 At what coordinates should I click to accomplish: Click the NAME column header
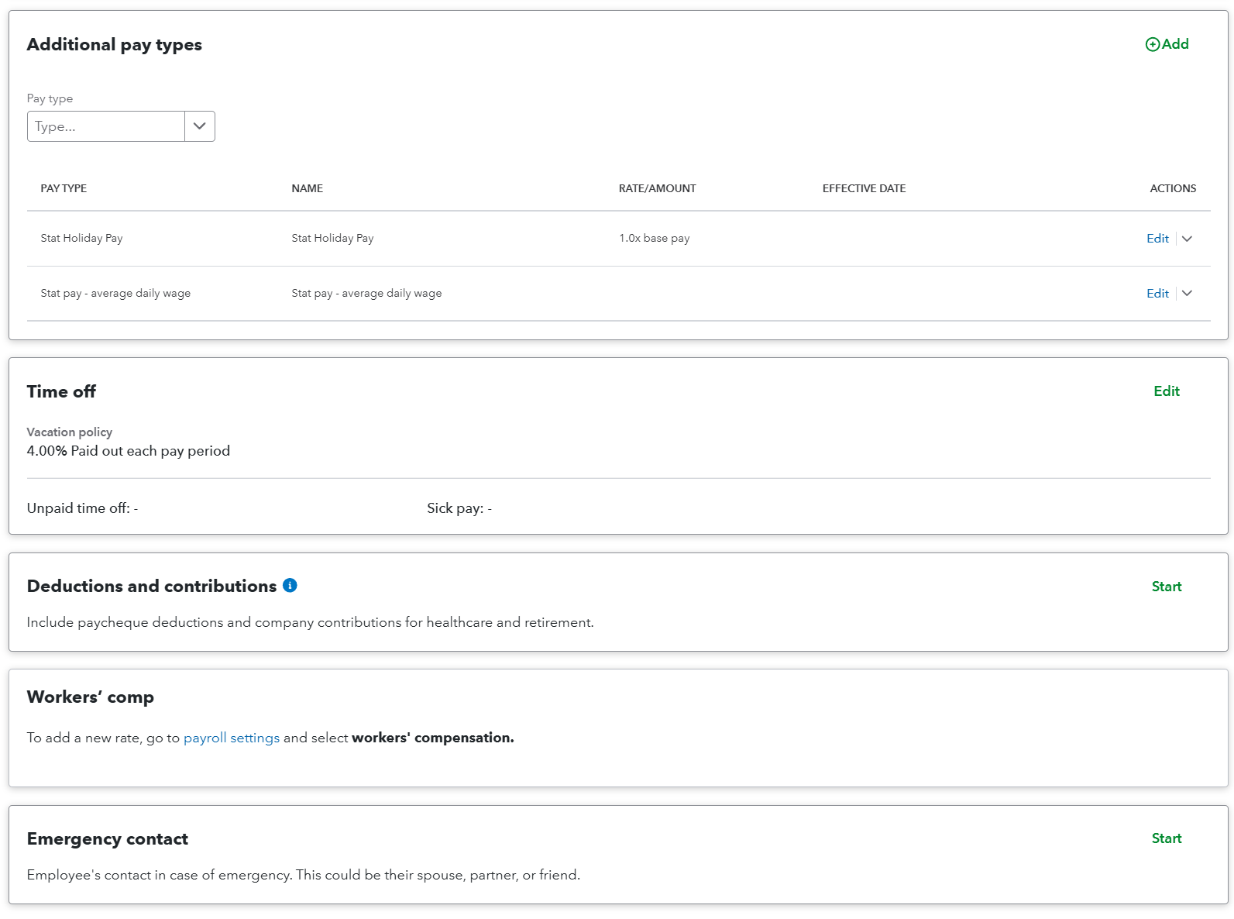[x=307, y=188]
